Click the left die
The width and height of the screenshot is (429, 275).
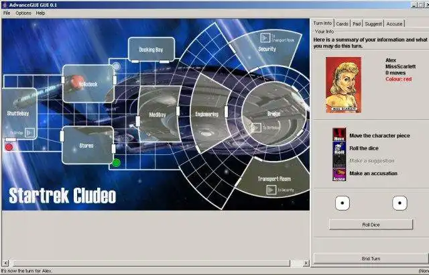[x=343, y=203]
